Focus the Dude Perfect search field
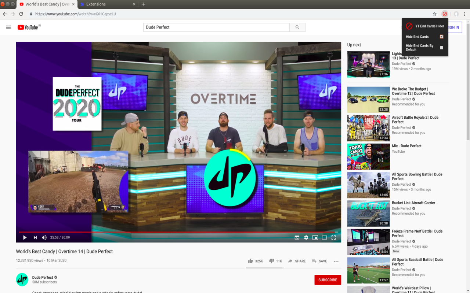470x293 pixels. [x=216, y=27]
